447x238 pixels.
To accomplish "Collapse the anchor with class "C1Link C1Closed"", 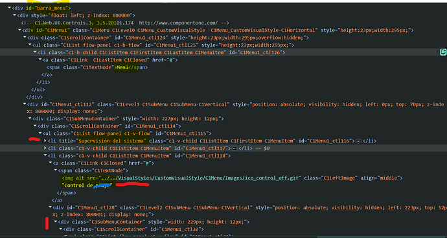I will (x=51, y=163).
